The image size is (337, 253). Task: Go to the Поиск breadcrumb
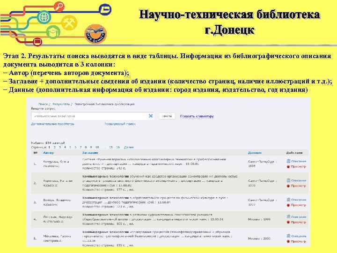(x=43, y=104)
